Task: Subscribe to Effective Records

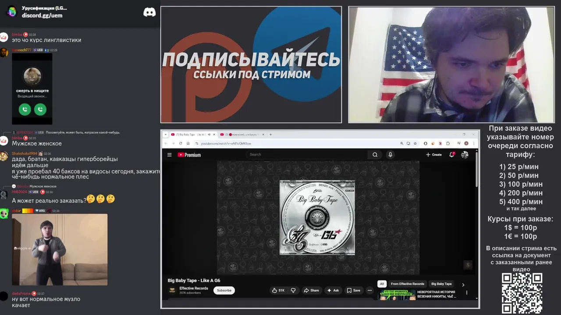Action: (224, 290)
